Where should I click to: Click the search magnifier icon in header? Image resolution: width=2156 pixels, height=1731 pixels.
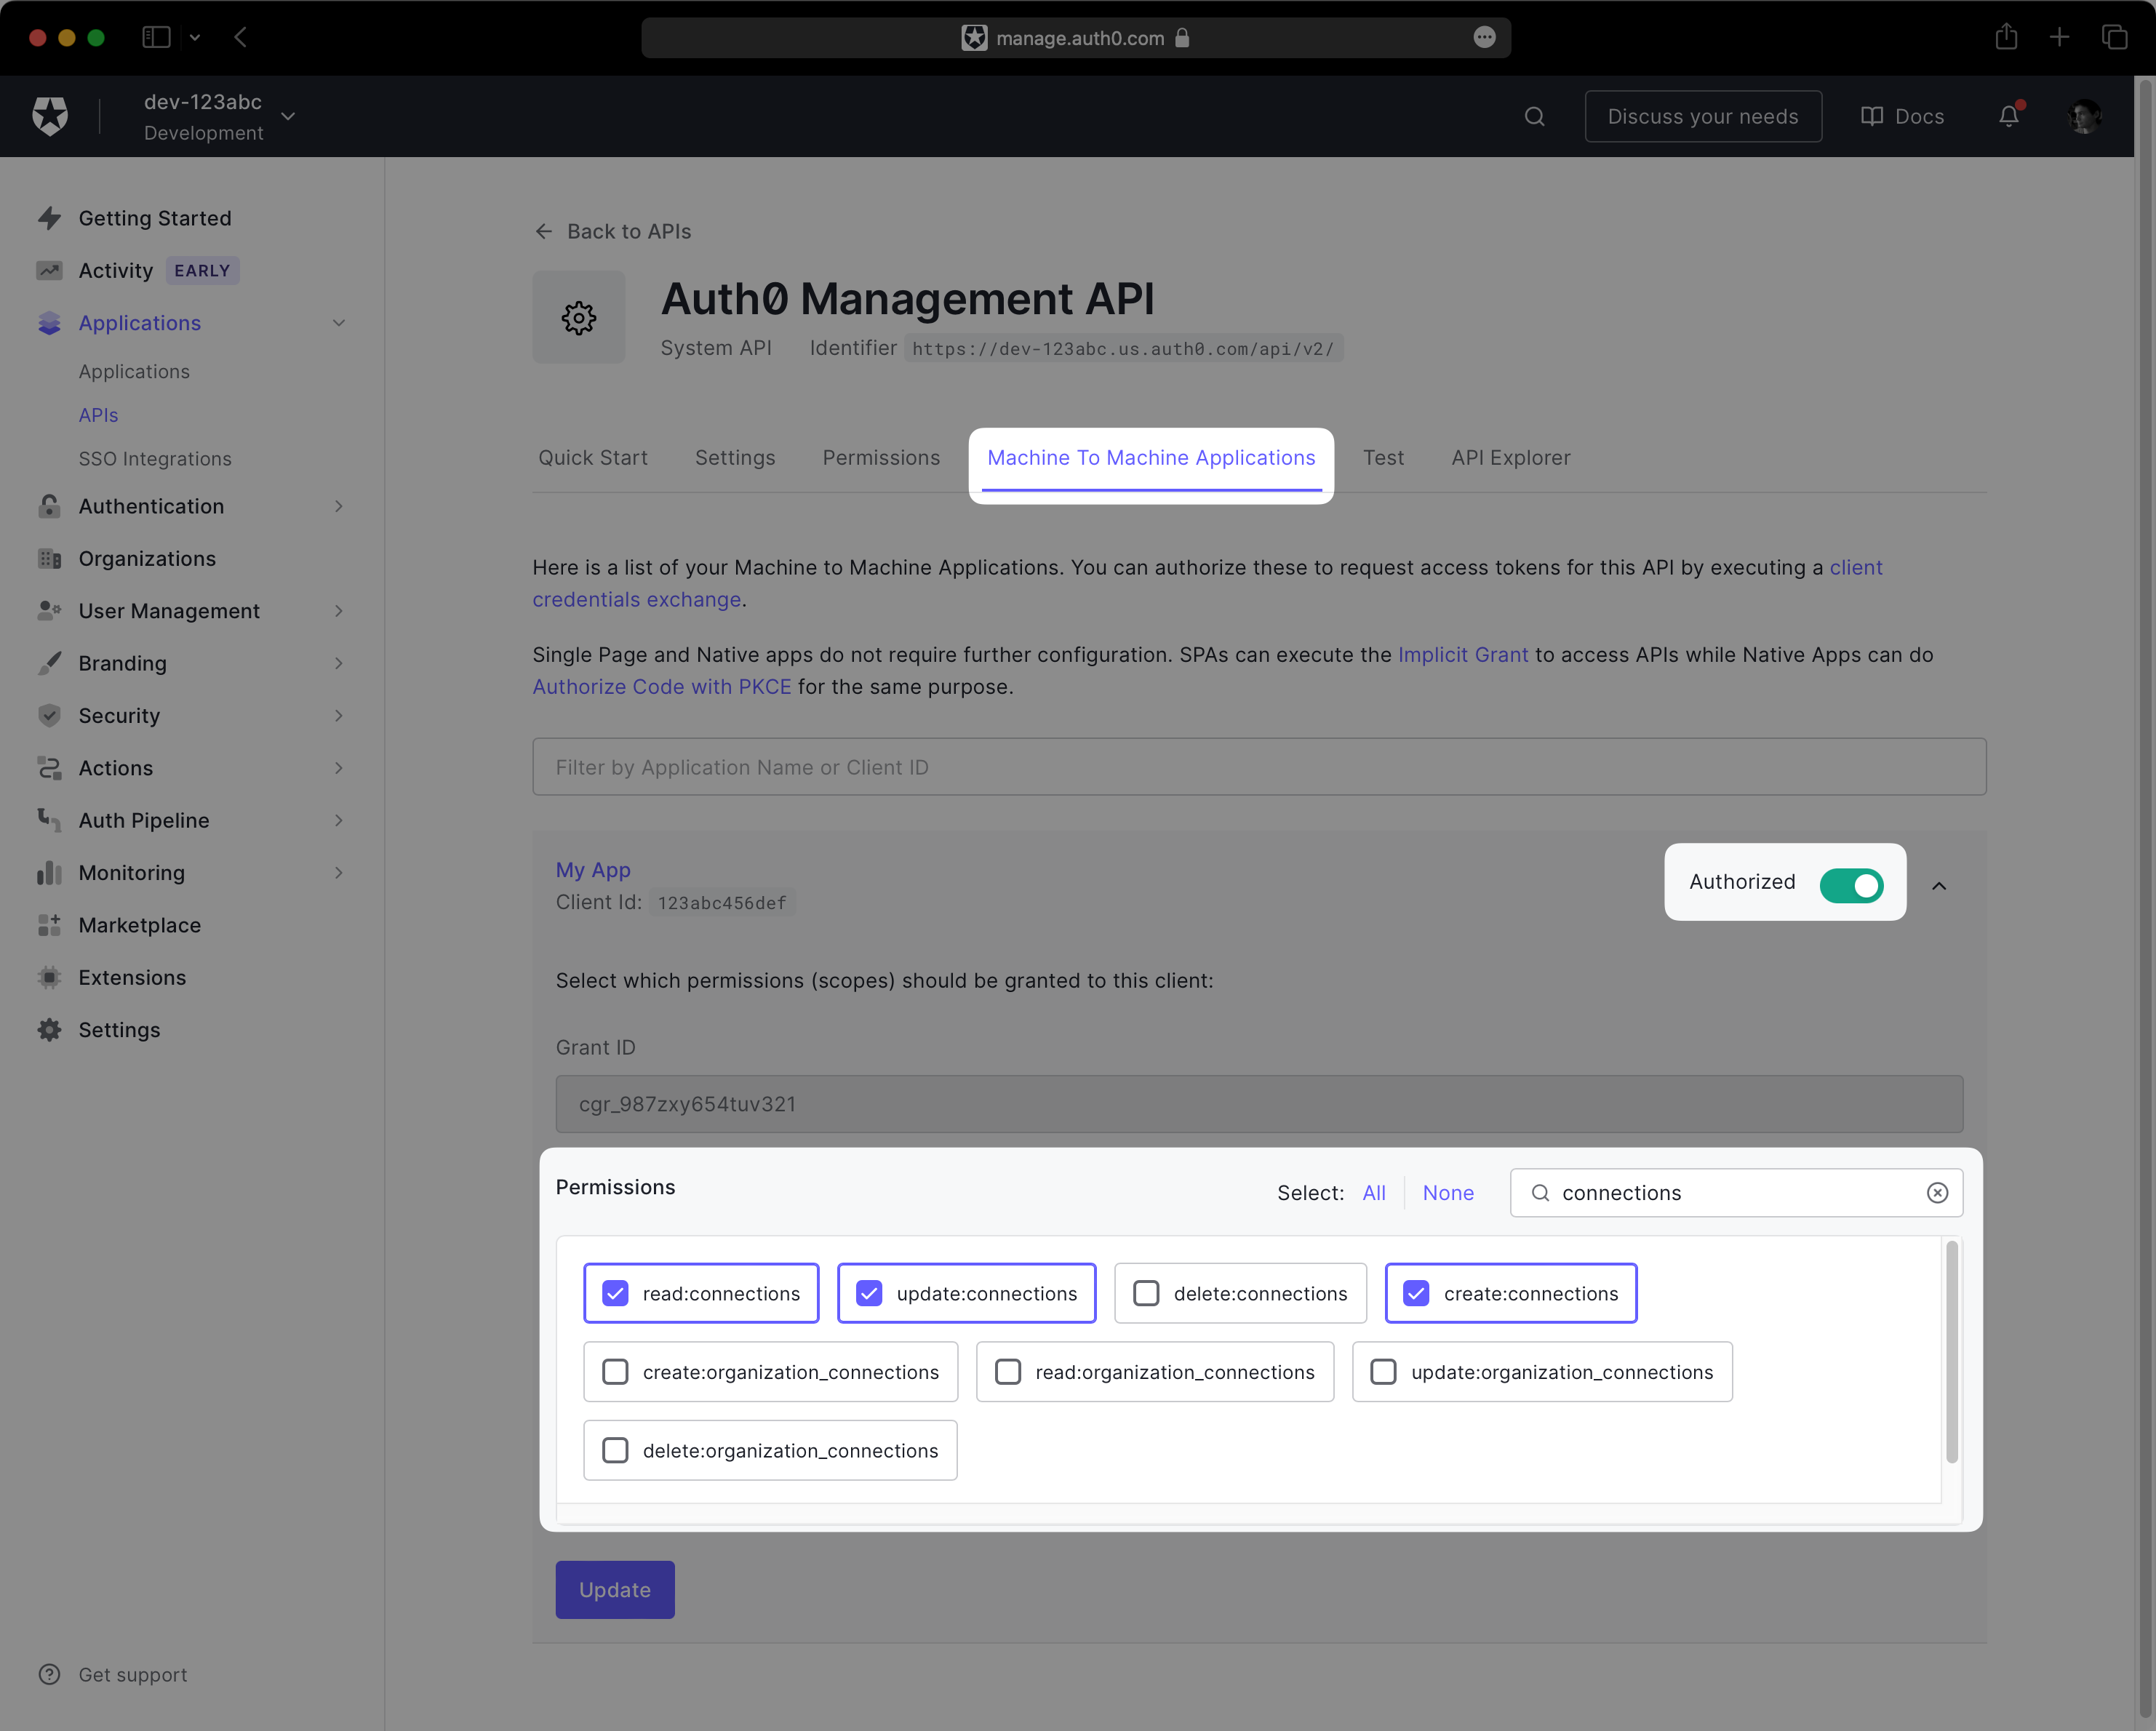click(1534, 116)
